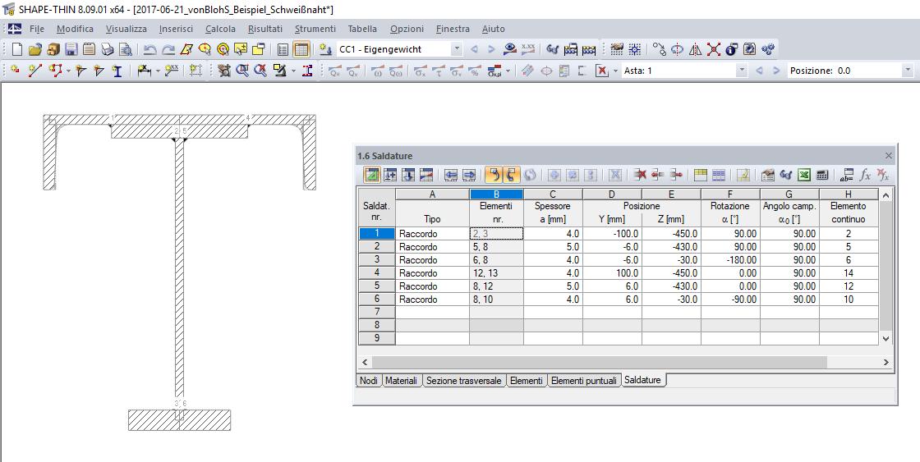The height and width of the screenshot is (462, 920).
Task: Save the model with the floppy disk icon
Action: coord(71,49)
